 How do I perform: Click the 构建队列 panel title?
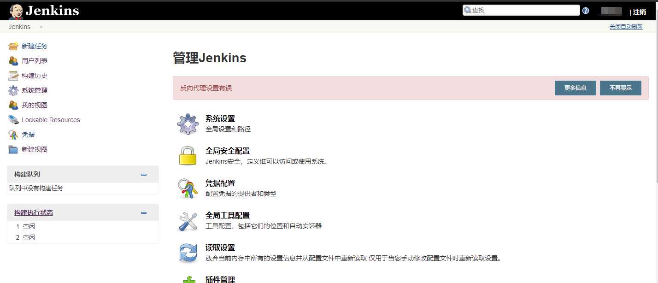tap(27, 174)
